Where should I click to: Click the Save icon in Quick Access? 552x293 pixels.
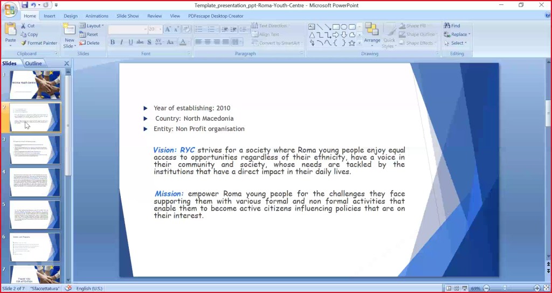click(x=25, y=5)
